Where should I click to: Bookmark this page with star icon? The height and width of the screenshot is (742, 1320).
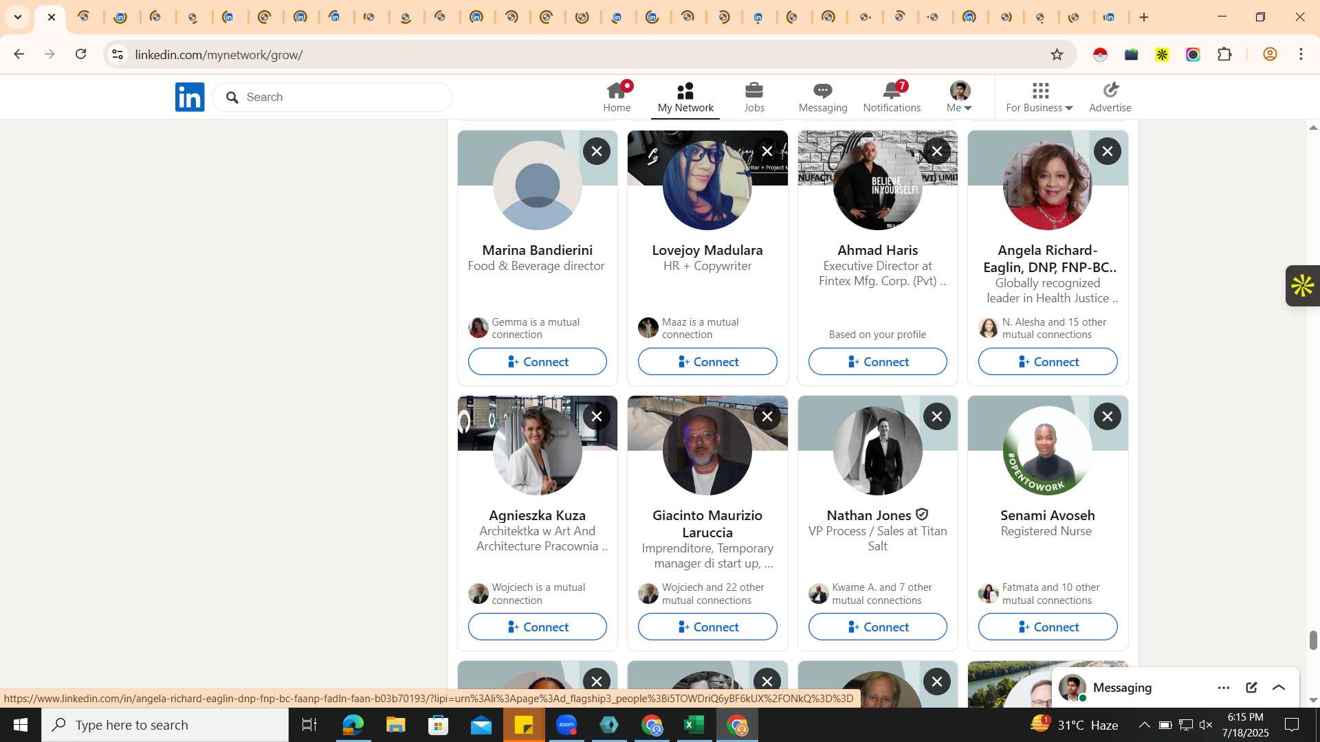click(1057, 54)
